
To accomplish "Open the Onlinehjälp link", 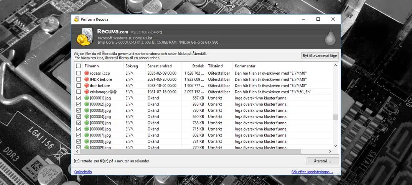I will [x=83, y=172].
